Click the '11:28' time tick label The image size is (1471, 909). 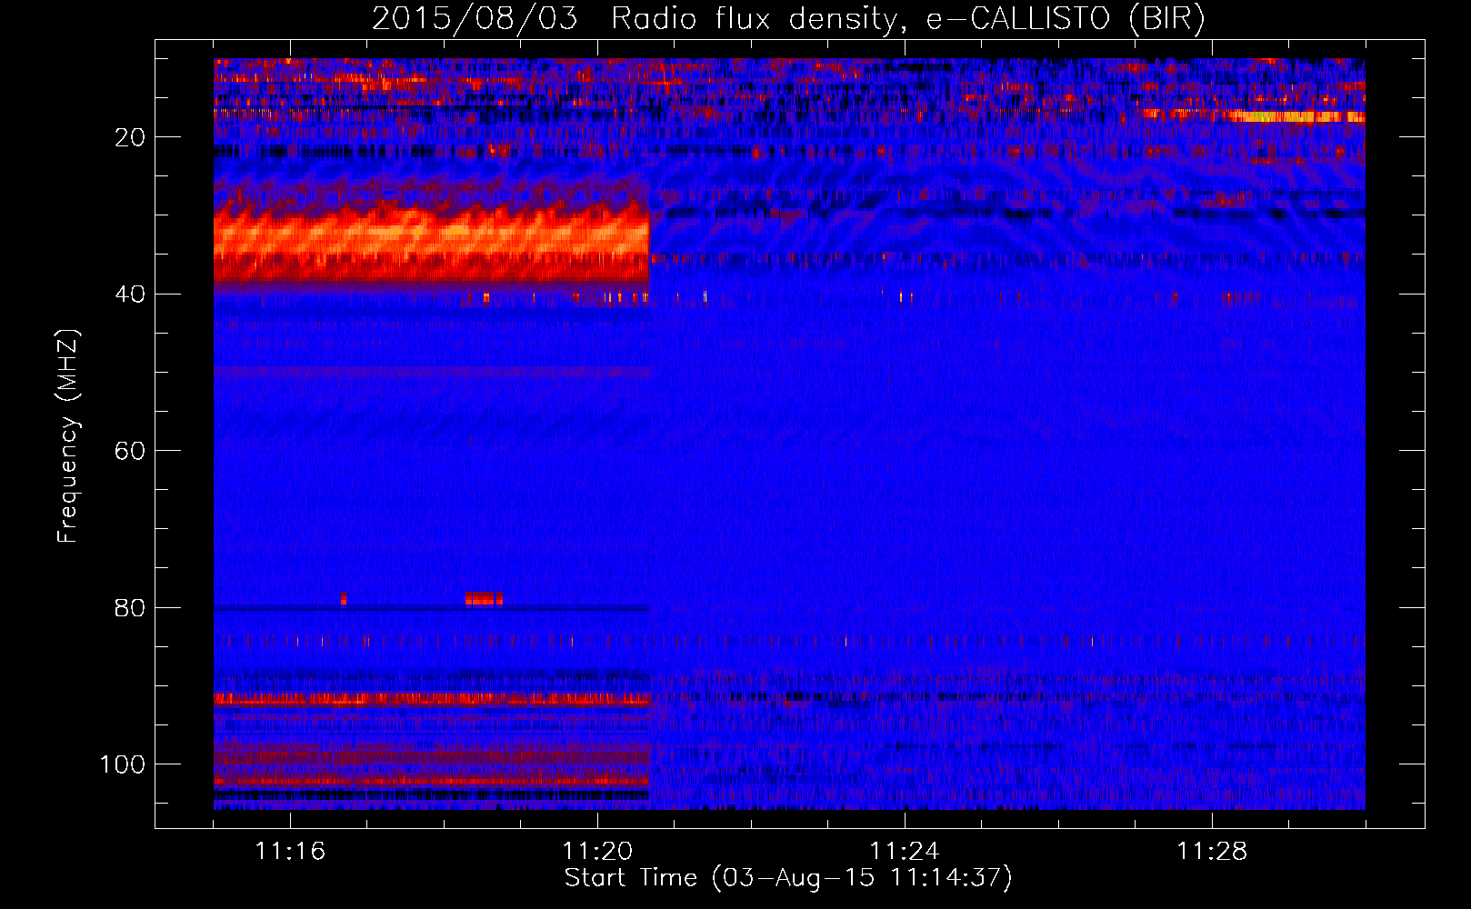[x=1212, y=852]
